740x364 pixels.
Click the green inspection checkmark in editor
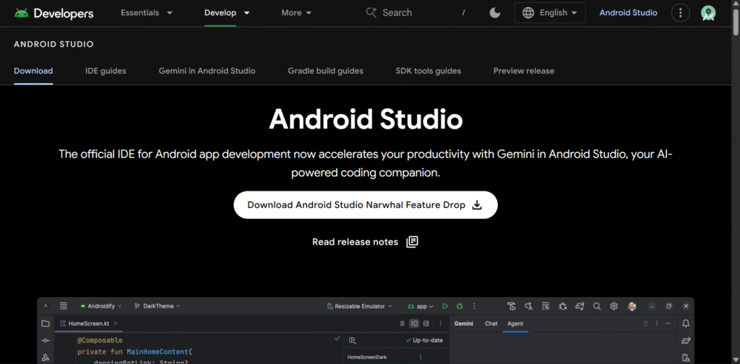(x=337, y=339)
